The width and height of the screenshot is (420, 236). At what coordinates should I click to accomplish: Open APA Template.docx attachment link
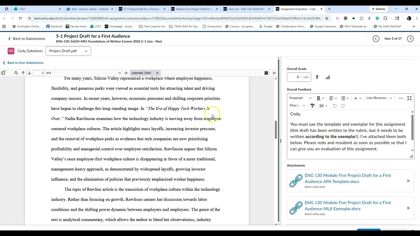pyautogui.click(x=348, y=178)
